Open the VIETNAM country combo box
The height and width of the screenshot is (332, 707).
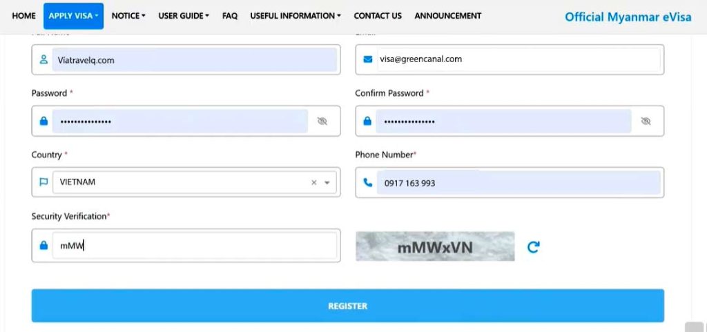pyautogui.click(x=194, y=182)
